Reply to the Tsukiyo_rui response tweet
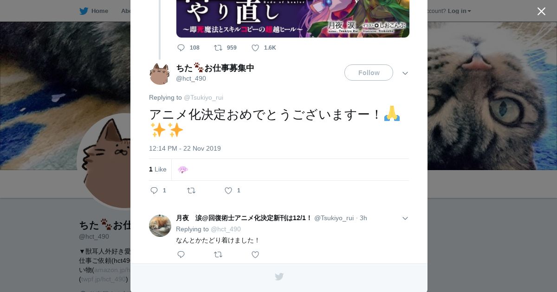This screenshot has width=557, height=292. [x=181, y=254]
